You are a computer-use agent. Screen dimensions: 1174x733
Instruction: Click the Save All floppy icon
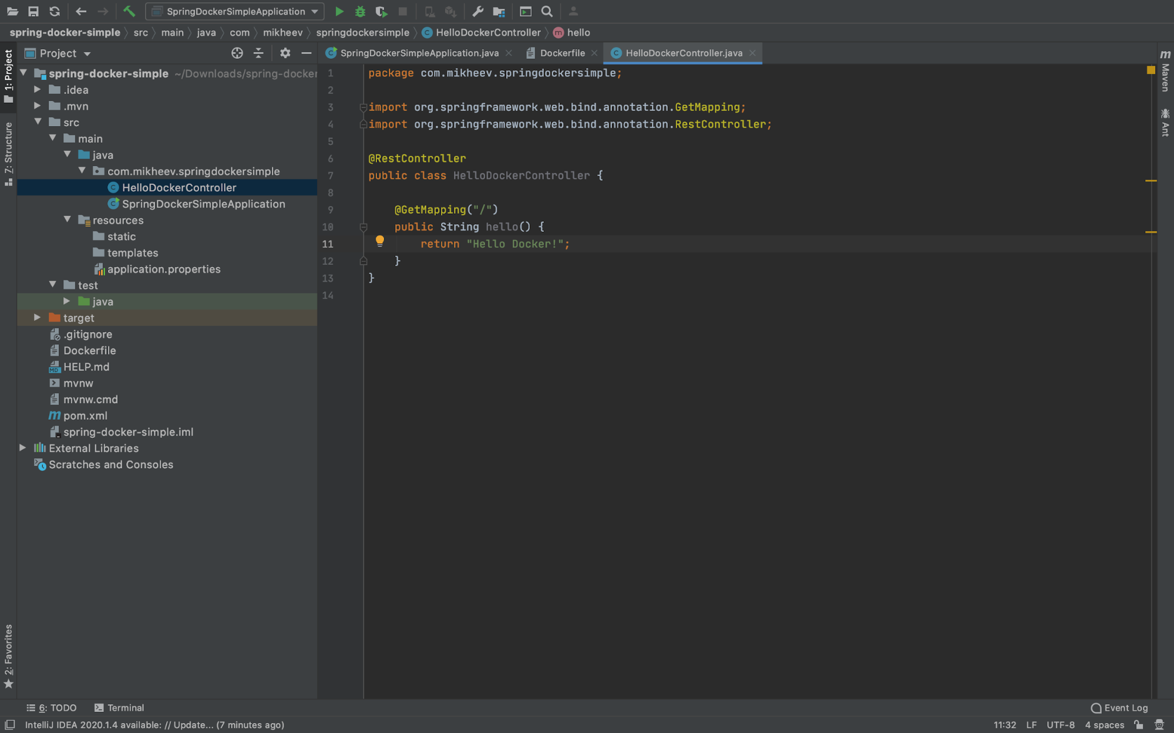33,11
